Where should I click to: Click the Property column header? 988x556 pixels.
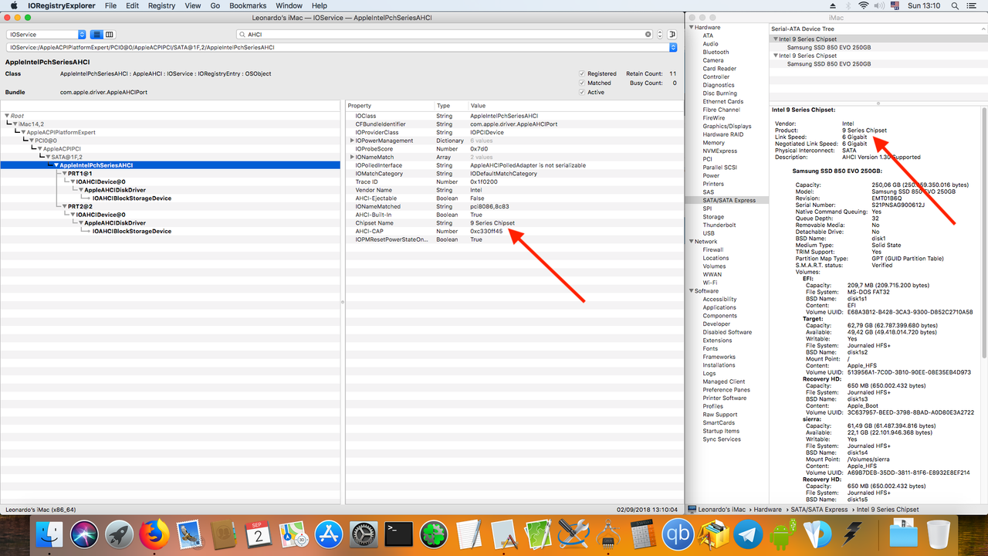pyautogui.click(x=360, y=106)
